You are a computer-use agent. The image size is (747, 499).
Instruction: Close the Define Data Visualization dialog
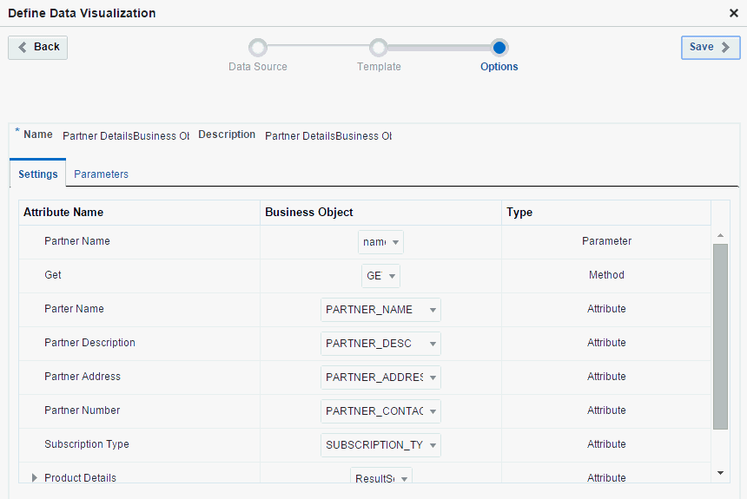coord(734,13)
